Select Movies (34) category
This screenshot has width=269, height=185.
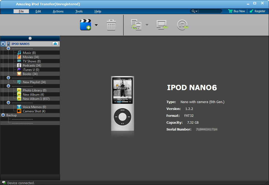31,57
